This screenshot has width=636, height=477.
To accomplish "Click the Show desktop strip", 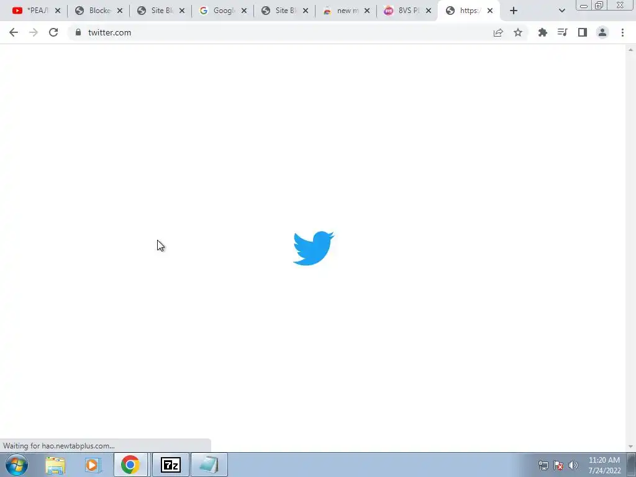I will pos(632,465).
